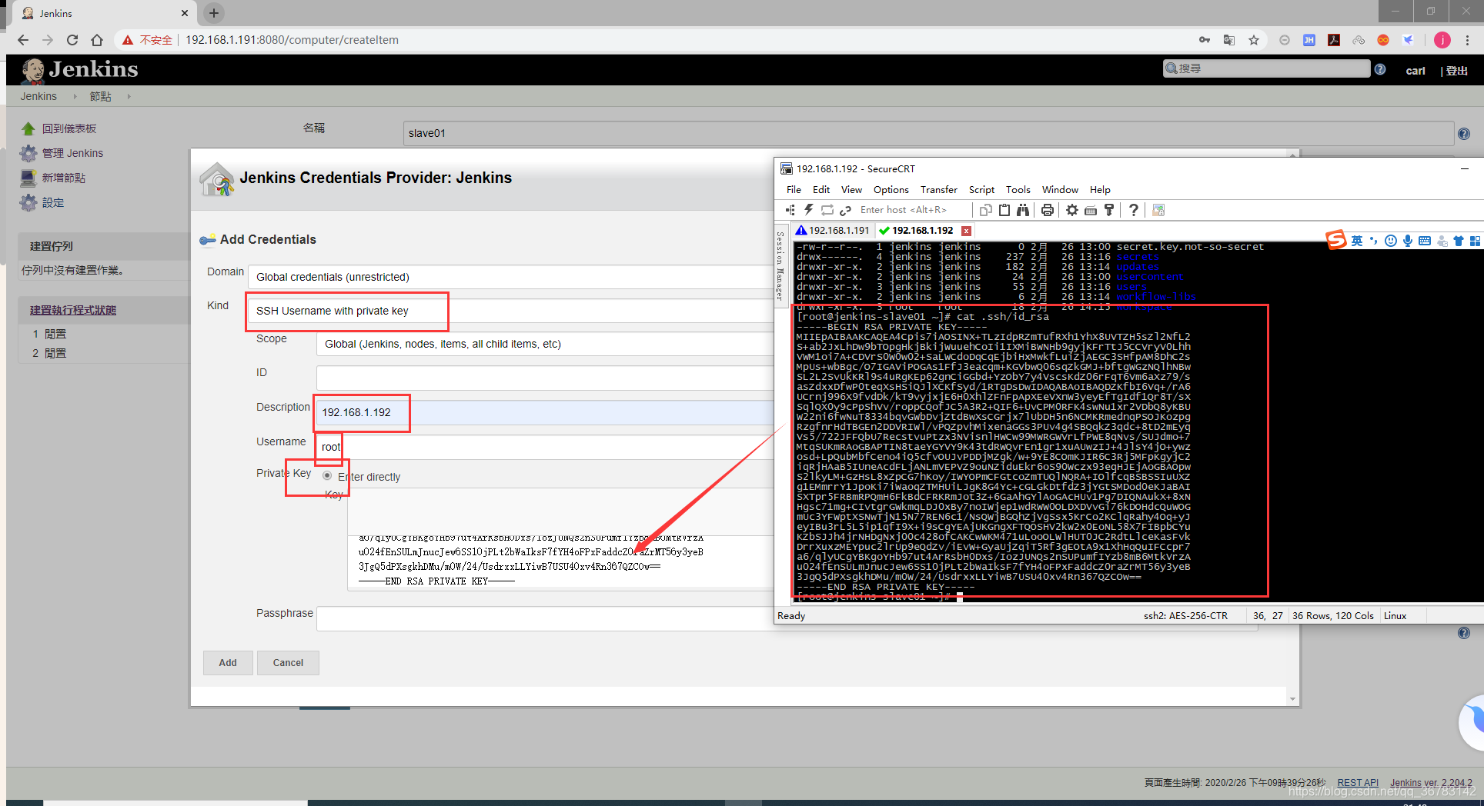Select the Enter directly radio button

(x=327, y=476)
